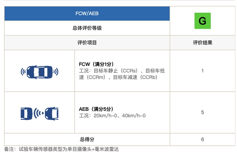The image size is (237, 160).
Task: Click the 评价结果 column header
Action: [202, 43]
